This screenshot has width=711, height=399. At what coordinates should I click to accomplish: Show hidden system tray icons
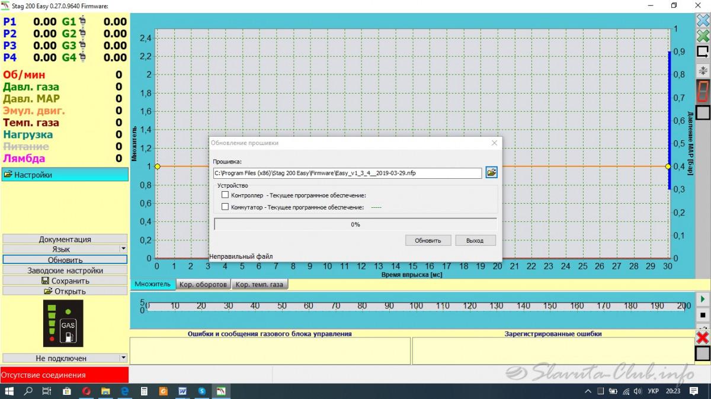pos(588,391)
